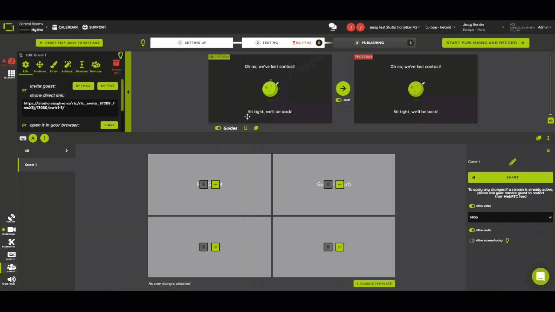Click the keyboard icon above the list
The height and width of the screenshot is (312, 555).
click(23, 138)
